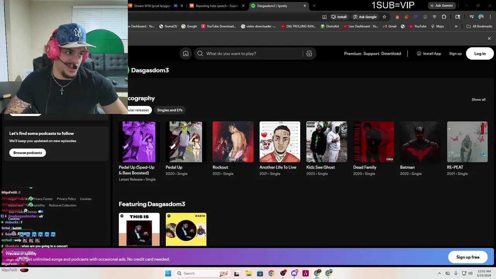The width and height of the screenshot is (496, 279).
Task: Bookmark this page with star icon
Action: point(384,17)
